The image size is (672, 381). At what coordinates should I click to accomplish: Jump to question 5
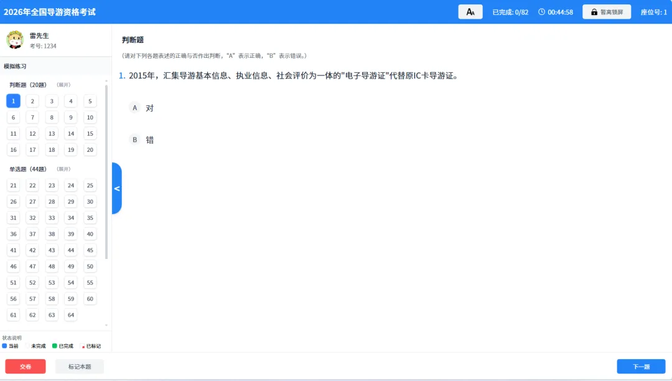point(90,101)
